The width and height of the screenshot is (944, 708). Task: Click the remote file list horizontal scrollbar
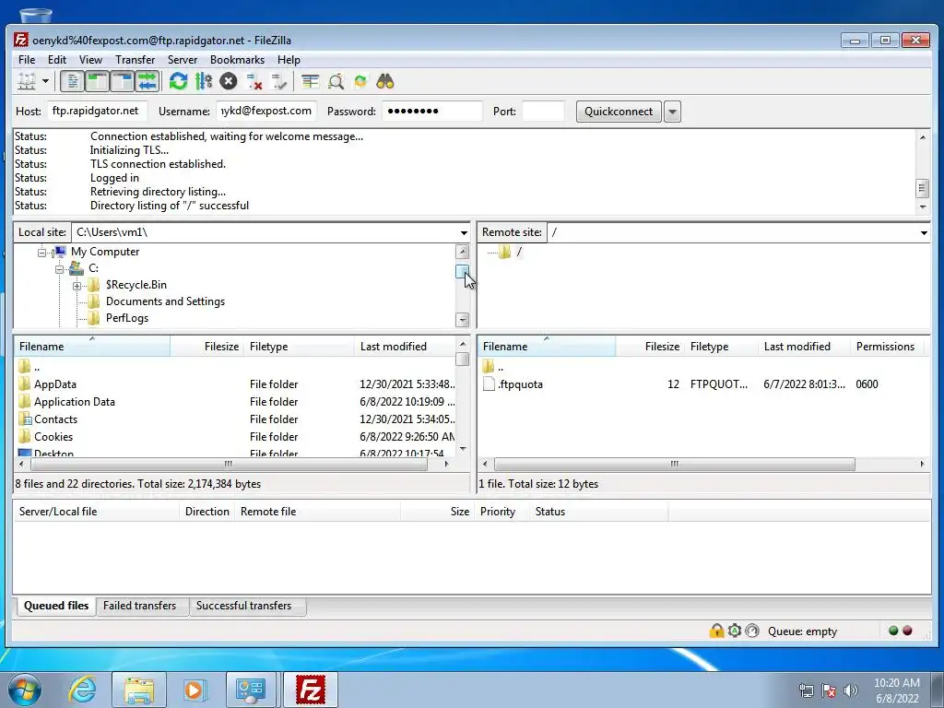[x=674, y=465]
